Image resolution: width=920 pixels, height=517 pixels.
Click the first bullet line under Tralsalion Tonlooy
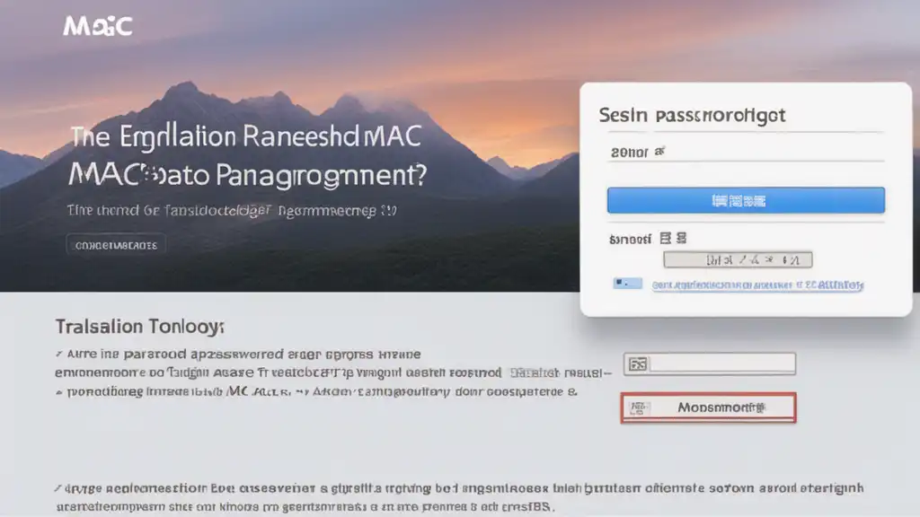point(238,354)
